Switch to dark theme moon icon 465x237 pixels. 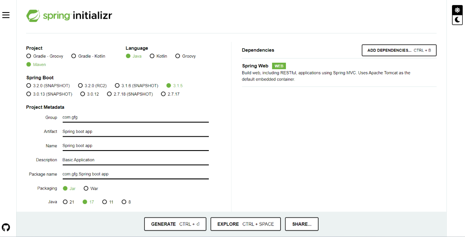pyautogui.click(x=457, y=20)
